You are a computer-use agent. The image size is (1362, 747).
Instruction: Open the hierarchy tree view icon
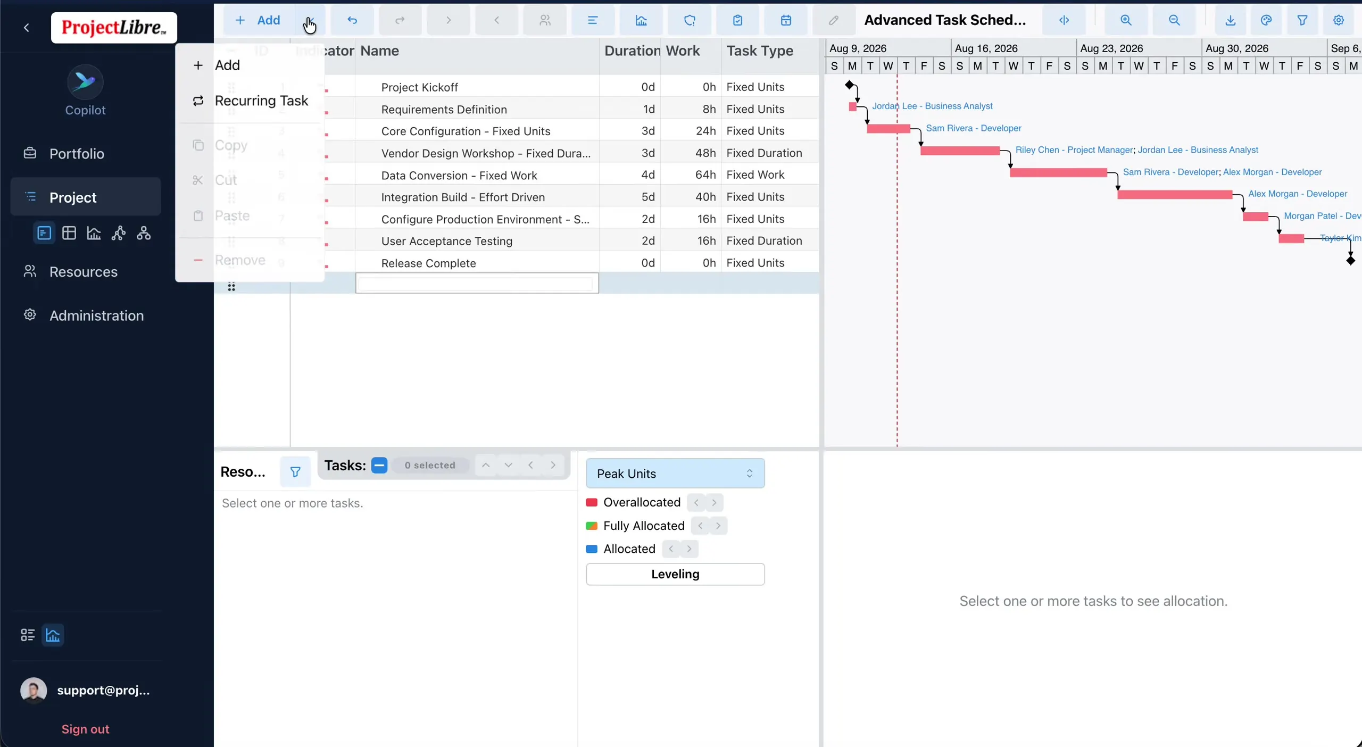pyautogui.click(x=144, y=233)
